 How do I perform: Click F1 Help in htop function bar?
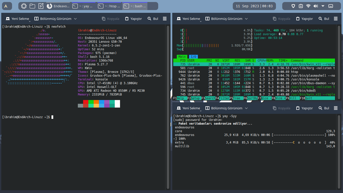click(x=180, y=98)
